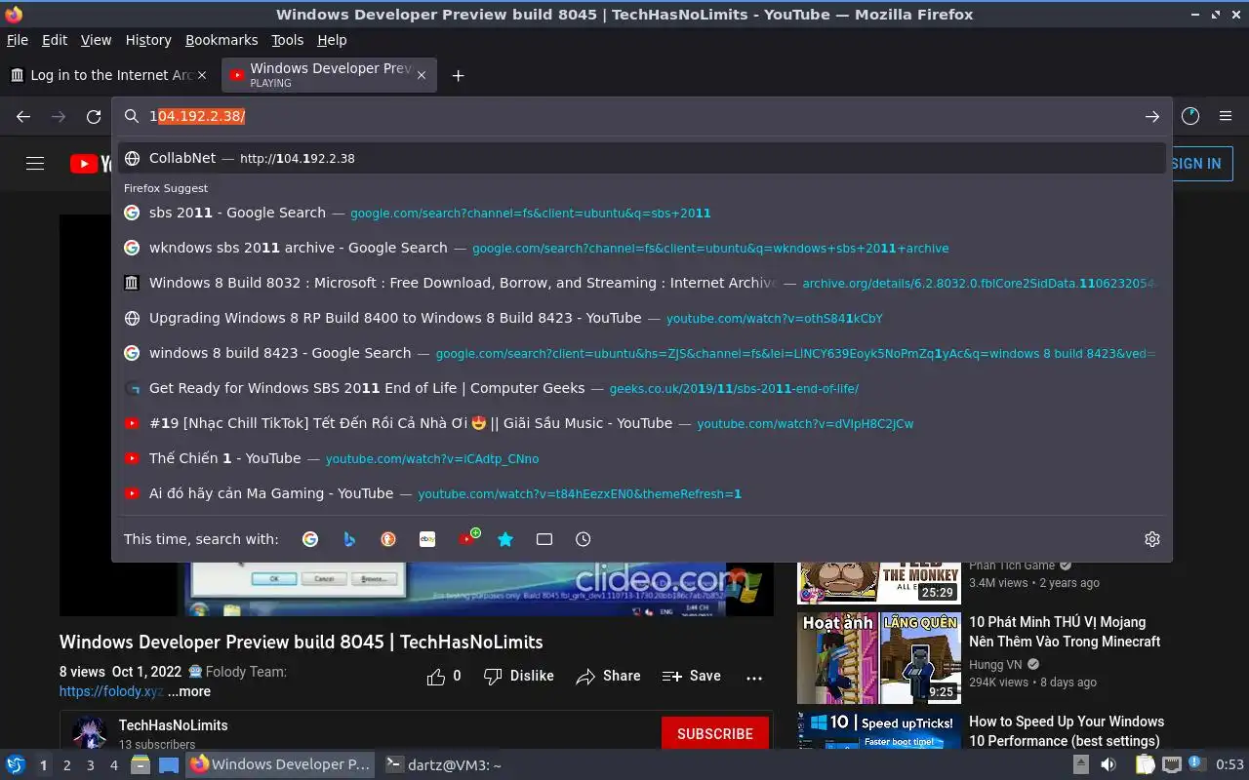Close the Windows Developer Preview tab
The width and height of the screenshot is (1249, 780).
(x=422, y=75)
